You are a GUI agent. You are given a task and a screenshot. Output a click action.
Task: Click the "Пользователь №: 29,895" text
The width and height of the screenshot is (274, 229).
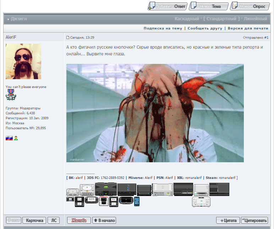(x=26, y=128)
